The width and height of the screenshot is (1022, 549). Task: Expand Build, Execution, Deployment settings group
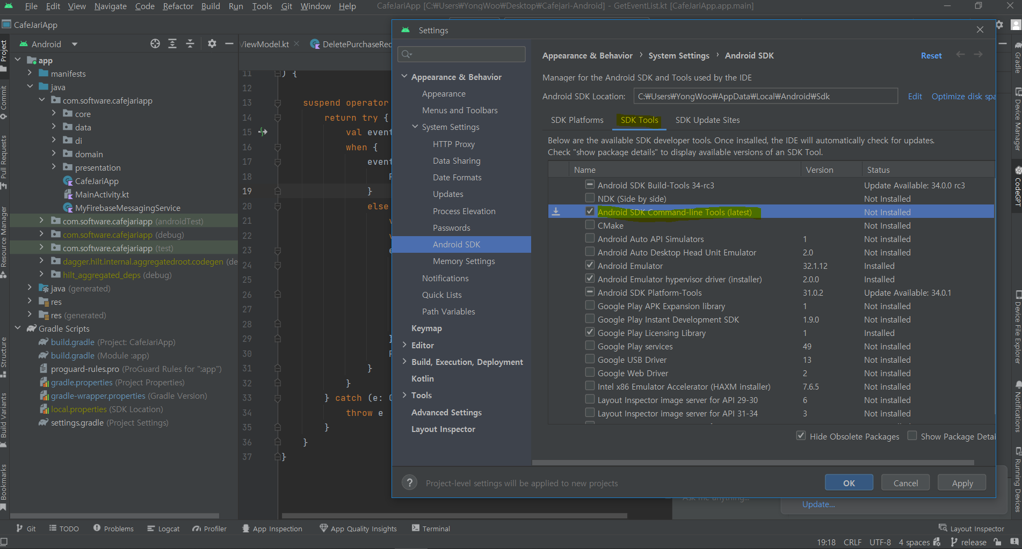404,362
